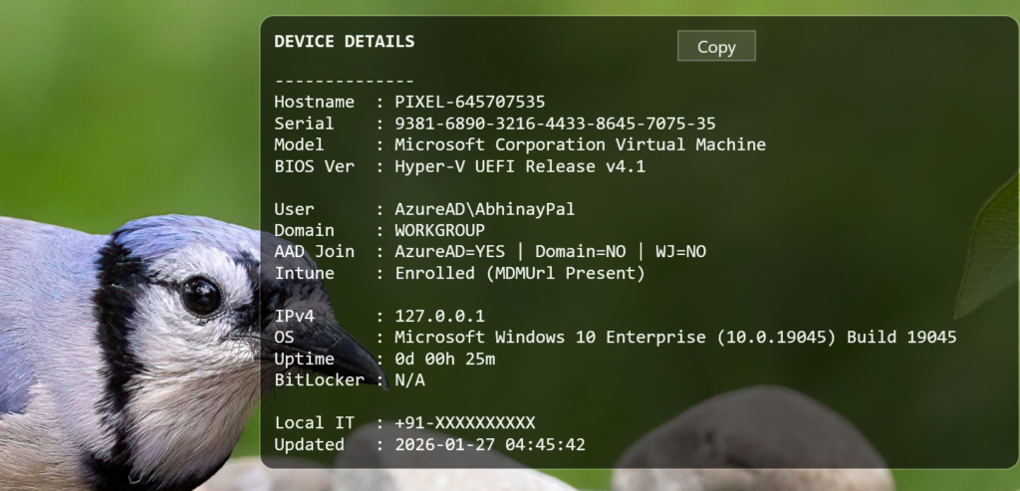Image resolution: width=1020 pixels, height=491 pixels.
Task: Click the uptime value 0d 00h 25m
Action: click(444, 359)
